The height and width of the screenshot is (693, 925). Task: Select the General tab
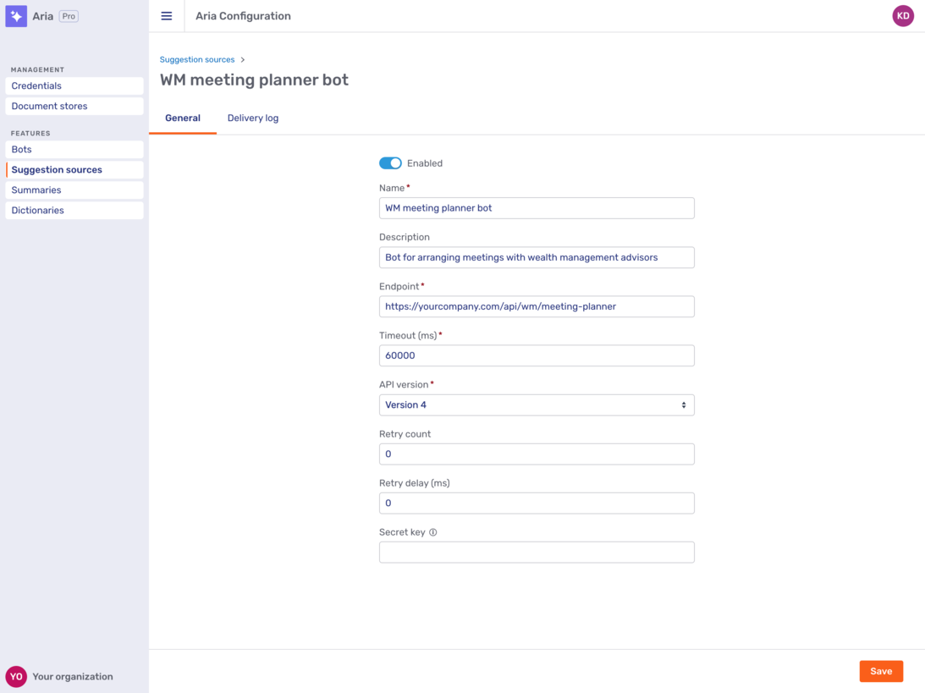(182, 118)
